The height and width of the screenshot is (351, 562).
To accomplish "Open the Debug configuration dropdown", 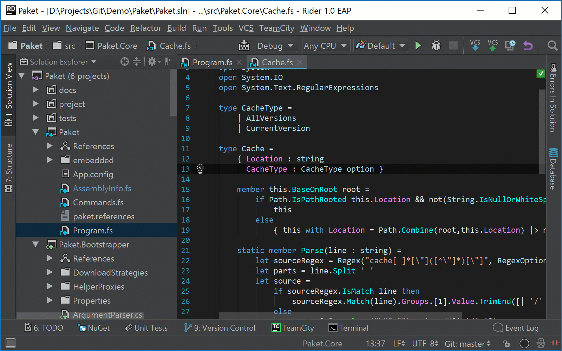I will (x=276, y=46).
